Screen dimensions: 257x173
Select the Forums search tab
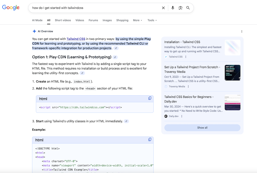93,20
